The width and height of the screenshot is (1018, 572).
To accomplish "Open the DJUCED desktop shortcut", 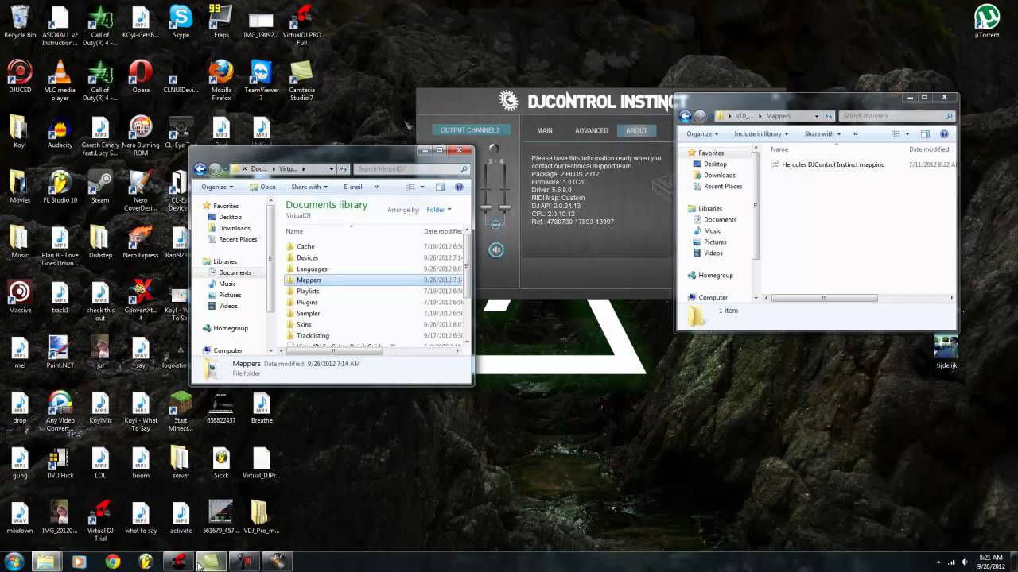I will (x=19, y=75).
